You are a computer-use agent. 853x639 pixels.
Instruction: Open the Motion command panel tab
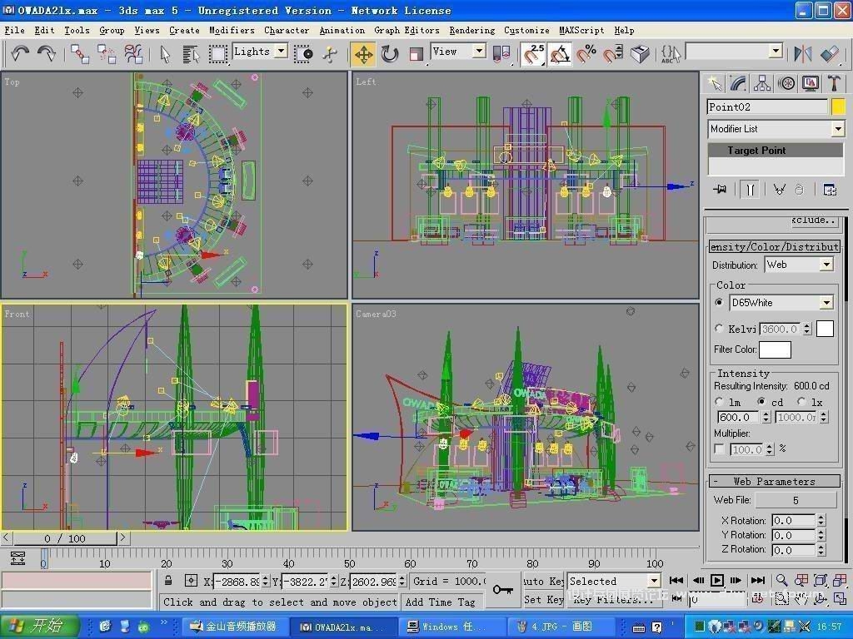pos(786,83)
